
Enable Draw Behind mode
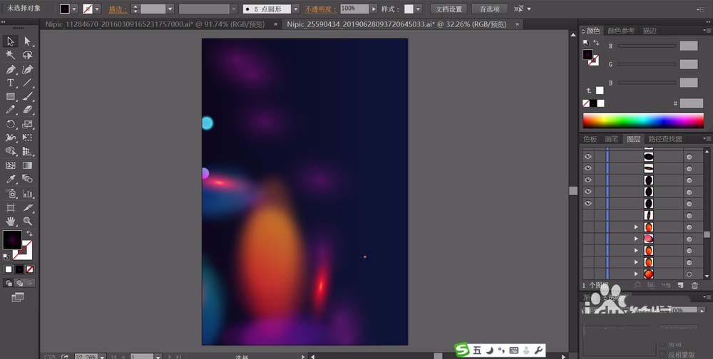point(19,283)
